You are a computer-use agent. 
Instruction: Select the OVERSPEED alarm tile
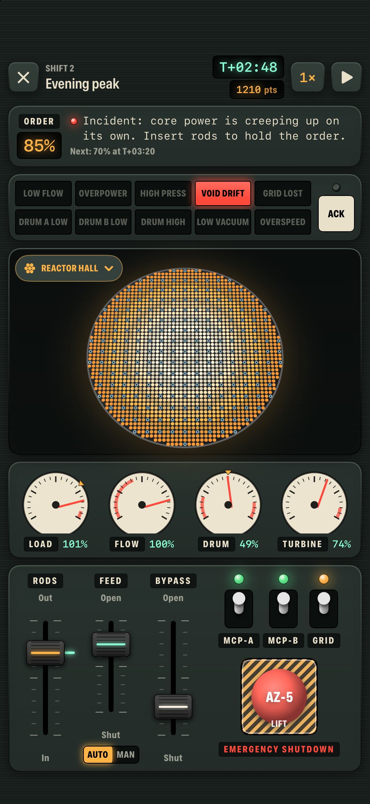(x=283, y=222)
